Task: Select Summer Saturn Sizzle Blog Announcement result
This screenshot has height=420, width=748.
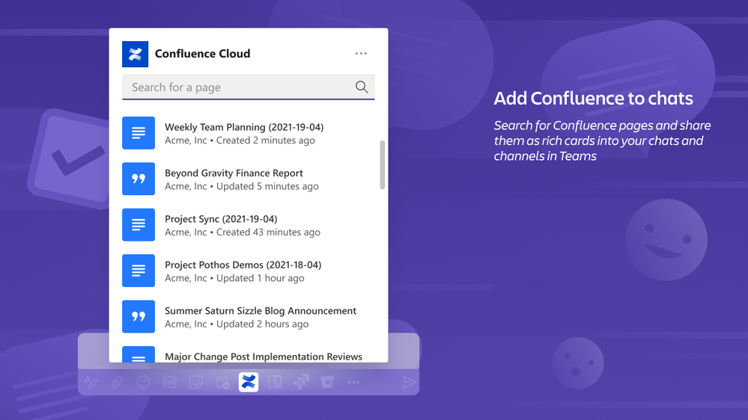Action: (x=248, y=316)
